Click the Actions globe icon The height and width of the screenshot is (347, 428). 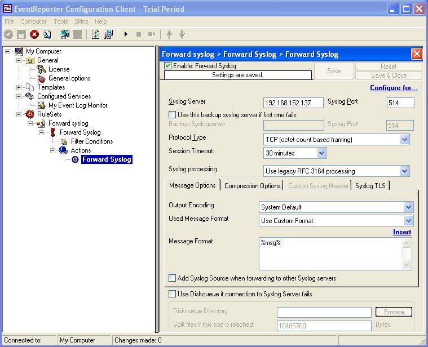[x=64, y=150]
